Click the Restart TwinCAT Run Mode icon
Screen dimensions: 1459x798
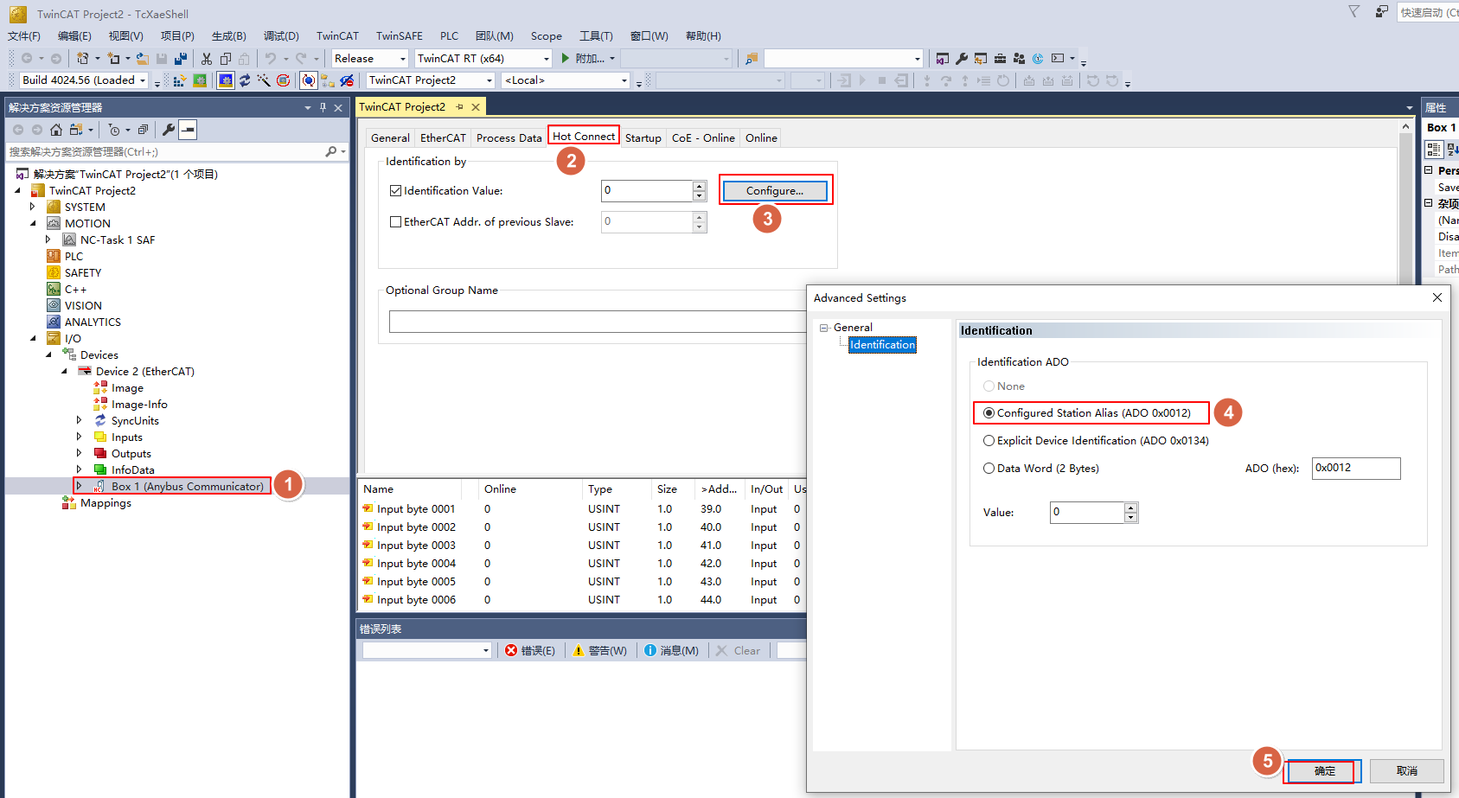pos(200,80)
